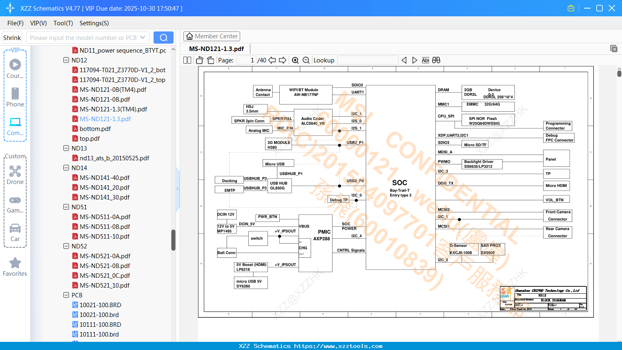This screenshot has width=622, height=350.
Task: Click the file tree vertical scrollbar thumb
Action: coord(173,240)
